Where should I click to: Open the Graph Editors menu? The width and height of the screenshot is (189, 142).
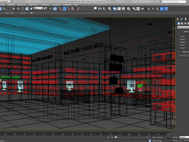point(33,5)
